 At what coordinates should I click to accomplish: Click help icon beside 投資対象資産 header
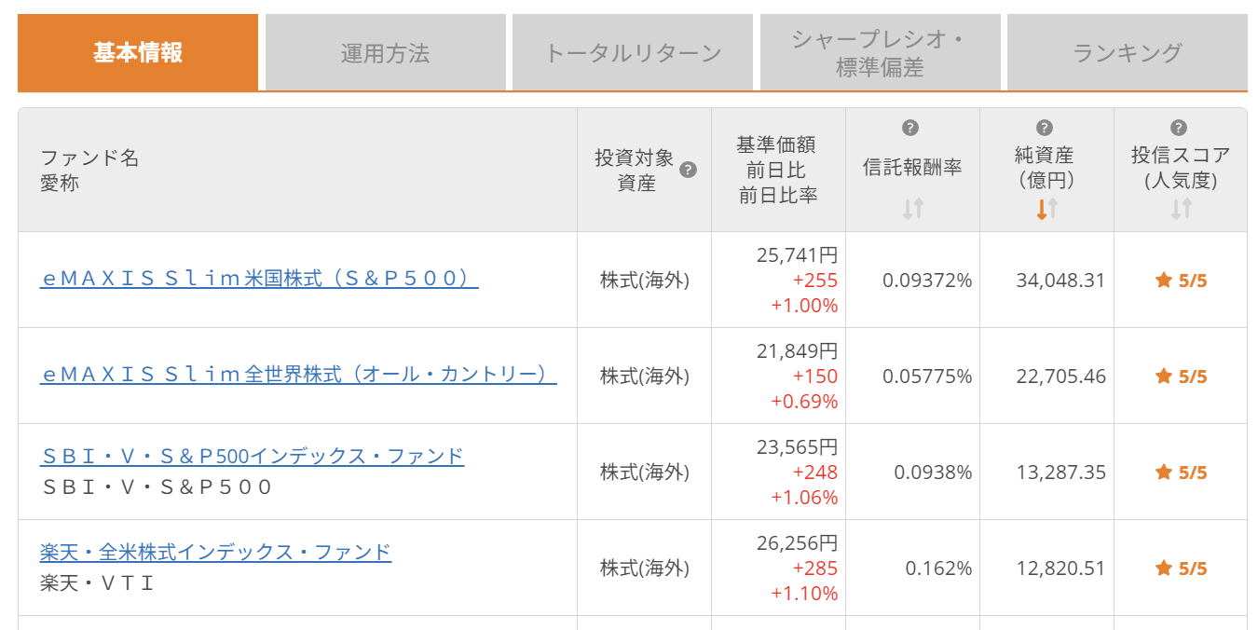[689, 170]
